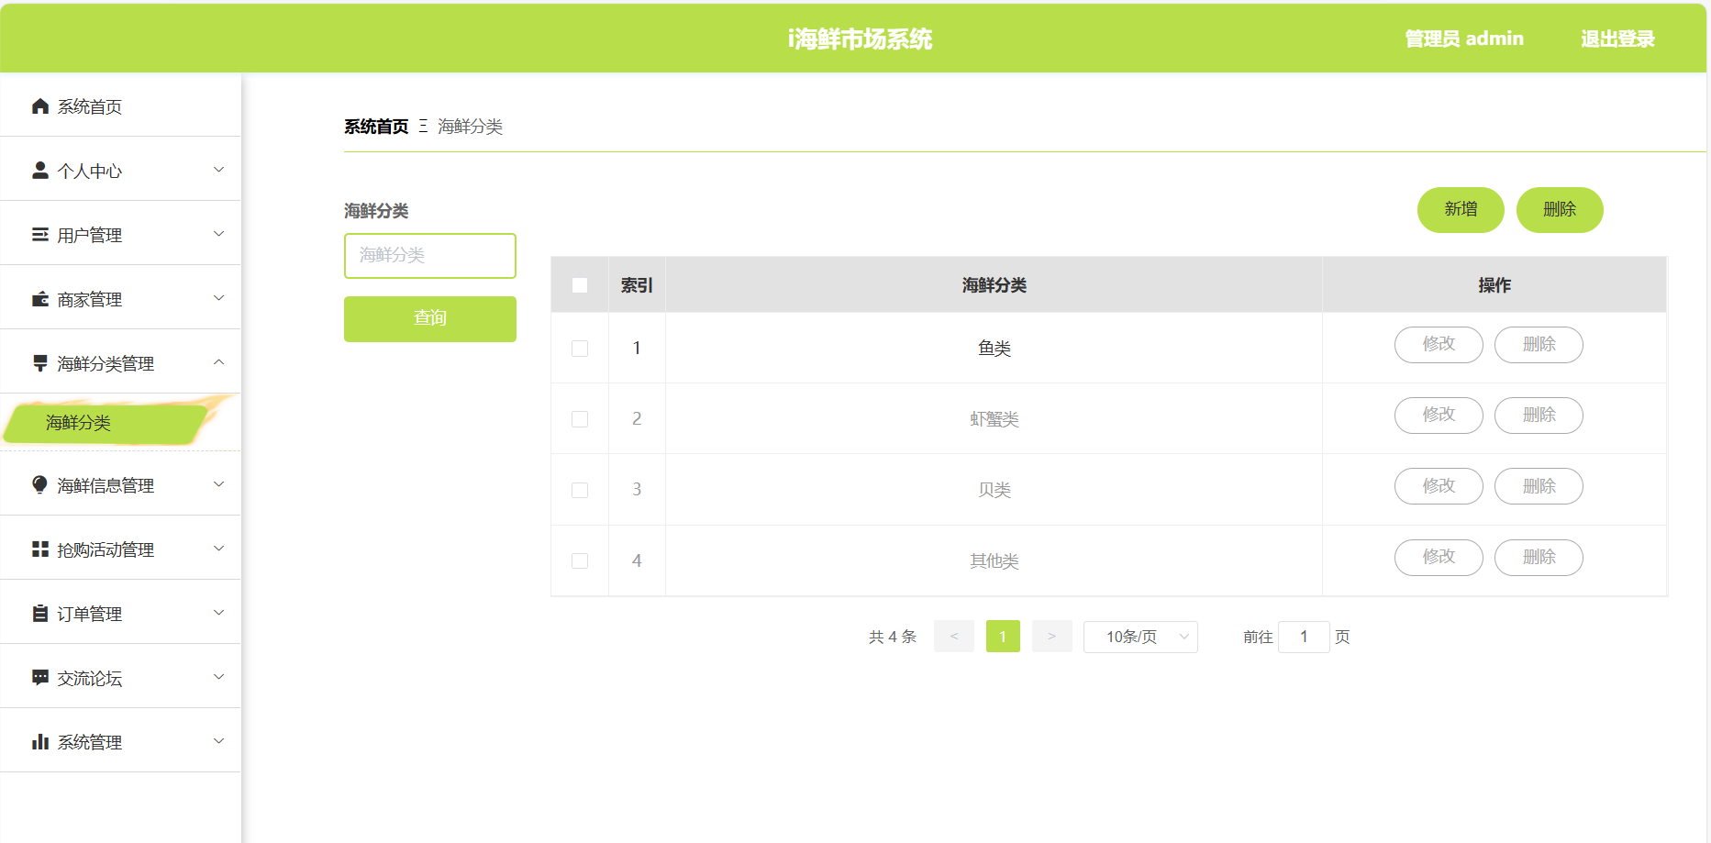Go to next page arrow
The height and width of the screenshot is (843, 1711).
(x=1052, y=637)
